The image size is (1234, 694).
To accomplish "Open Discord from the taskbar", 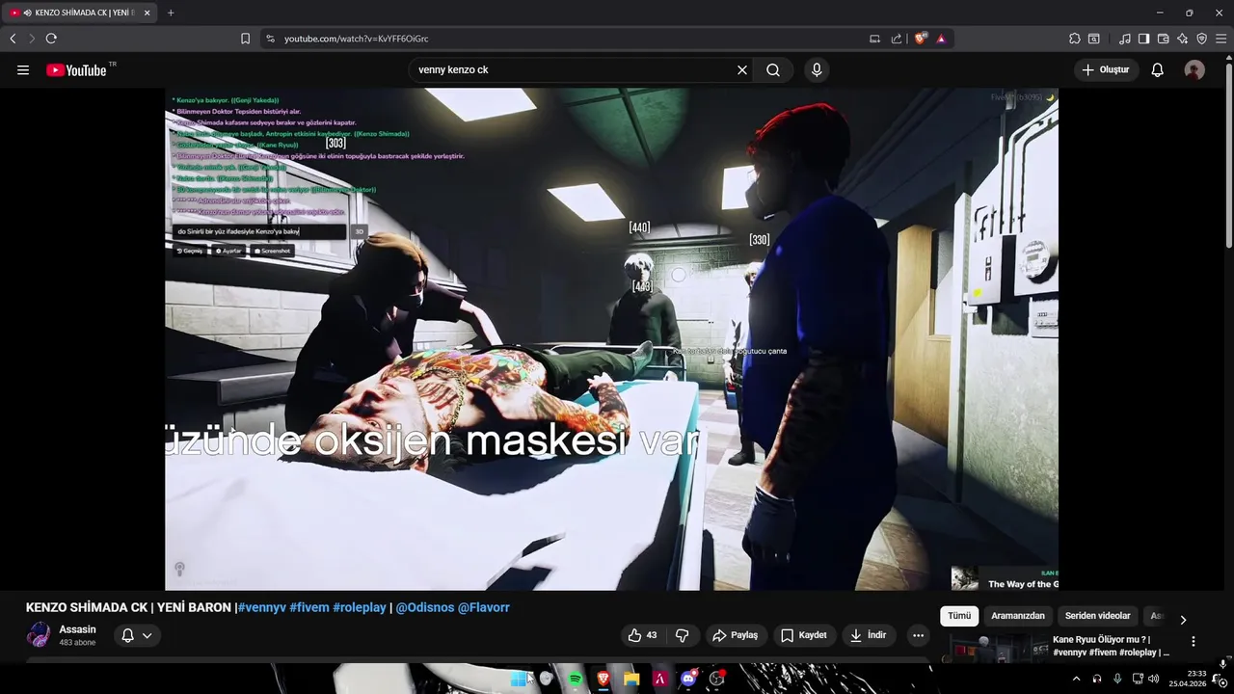I will coord(688,679).
